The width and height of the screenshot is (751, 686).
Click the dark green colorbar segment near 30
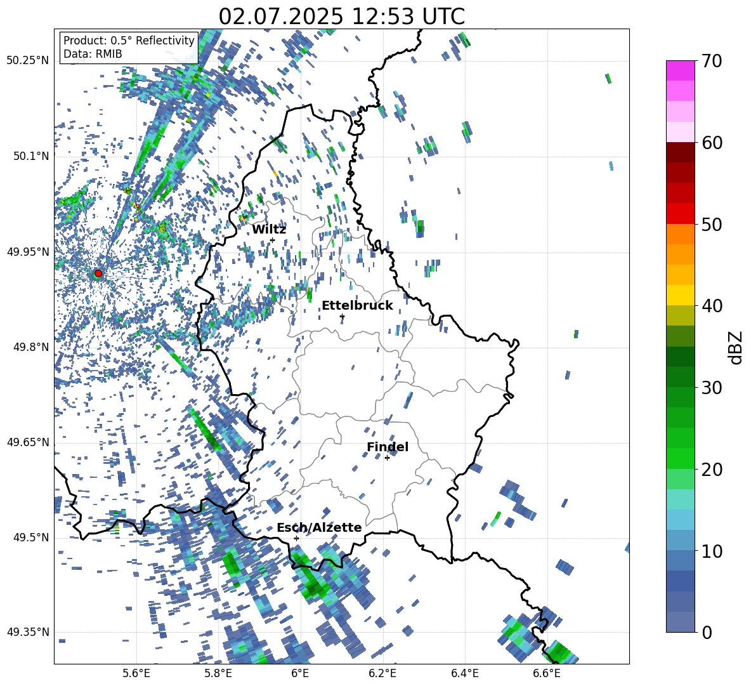pos(680,376)
